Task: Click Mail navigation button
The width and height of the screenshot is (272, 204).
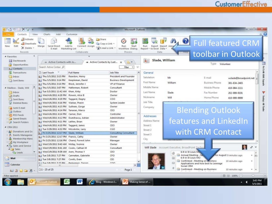Action: click(x=20, y=158)
